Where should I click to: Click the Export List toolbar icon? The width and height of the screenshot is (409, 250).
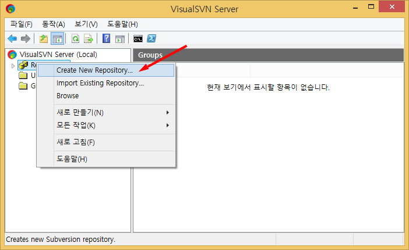coord(89,39)
